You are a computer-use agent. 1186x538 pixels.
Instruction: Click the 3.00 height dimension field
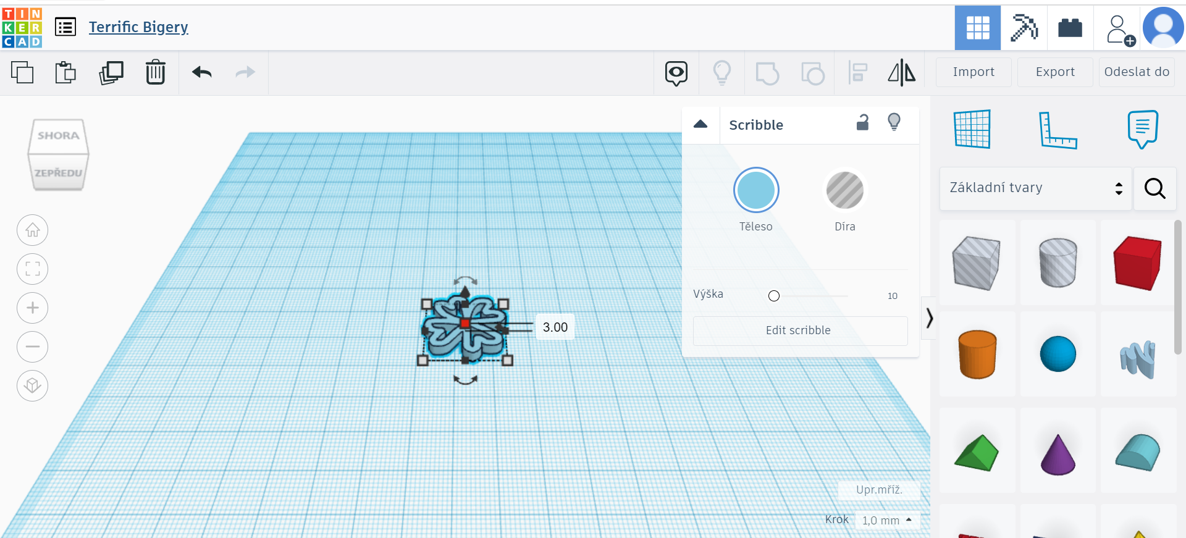click(x=555, y=327)
